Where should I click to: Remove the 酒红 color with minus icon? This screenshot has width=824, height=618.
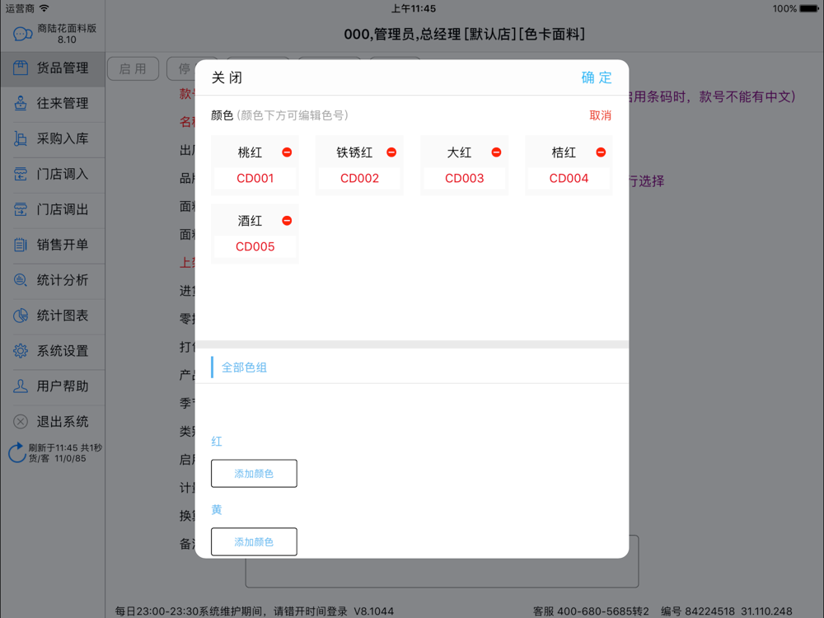[287, 221]
